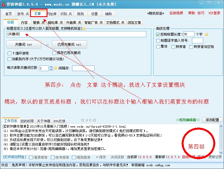Open the 辅助 tab
The image size is (224, 169).
109,14
